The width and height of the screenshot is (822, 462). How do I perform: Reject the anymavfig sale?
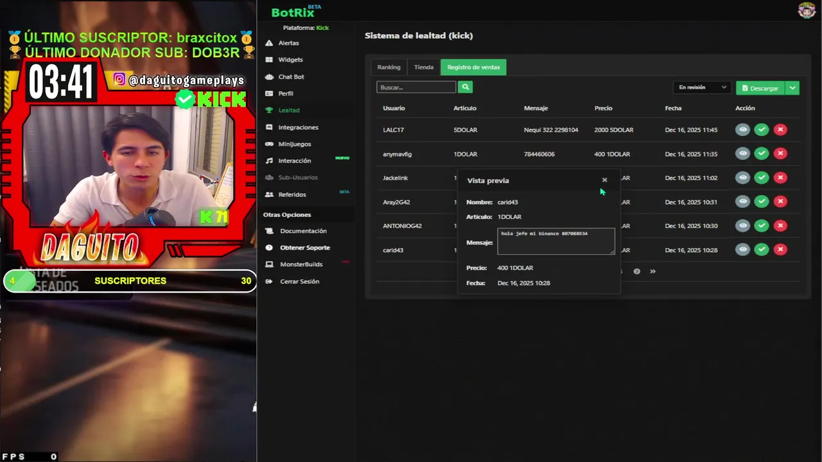point(780,153)
